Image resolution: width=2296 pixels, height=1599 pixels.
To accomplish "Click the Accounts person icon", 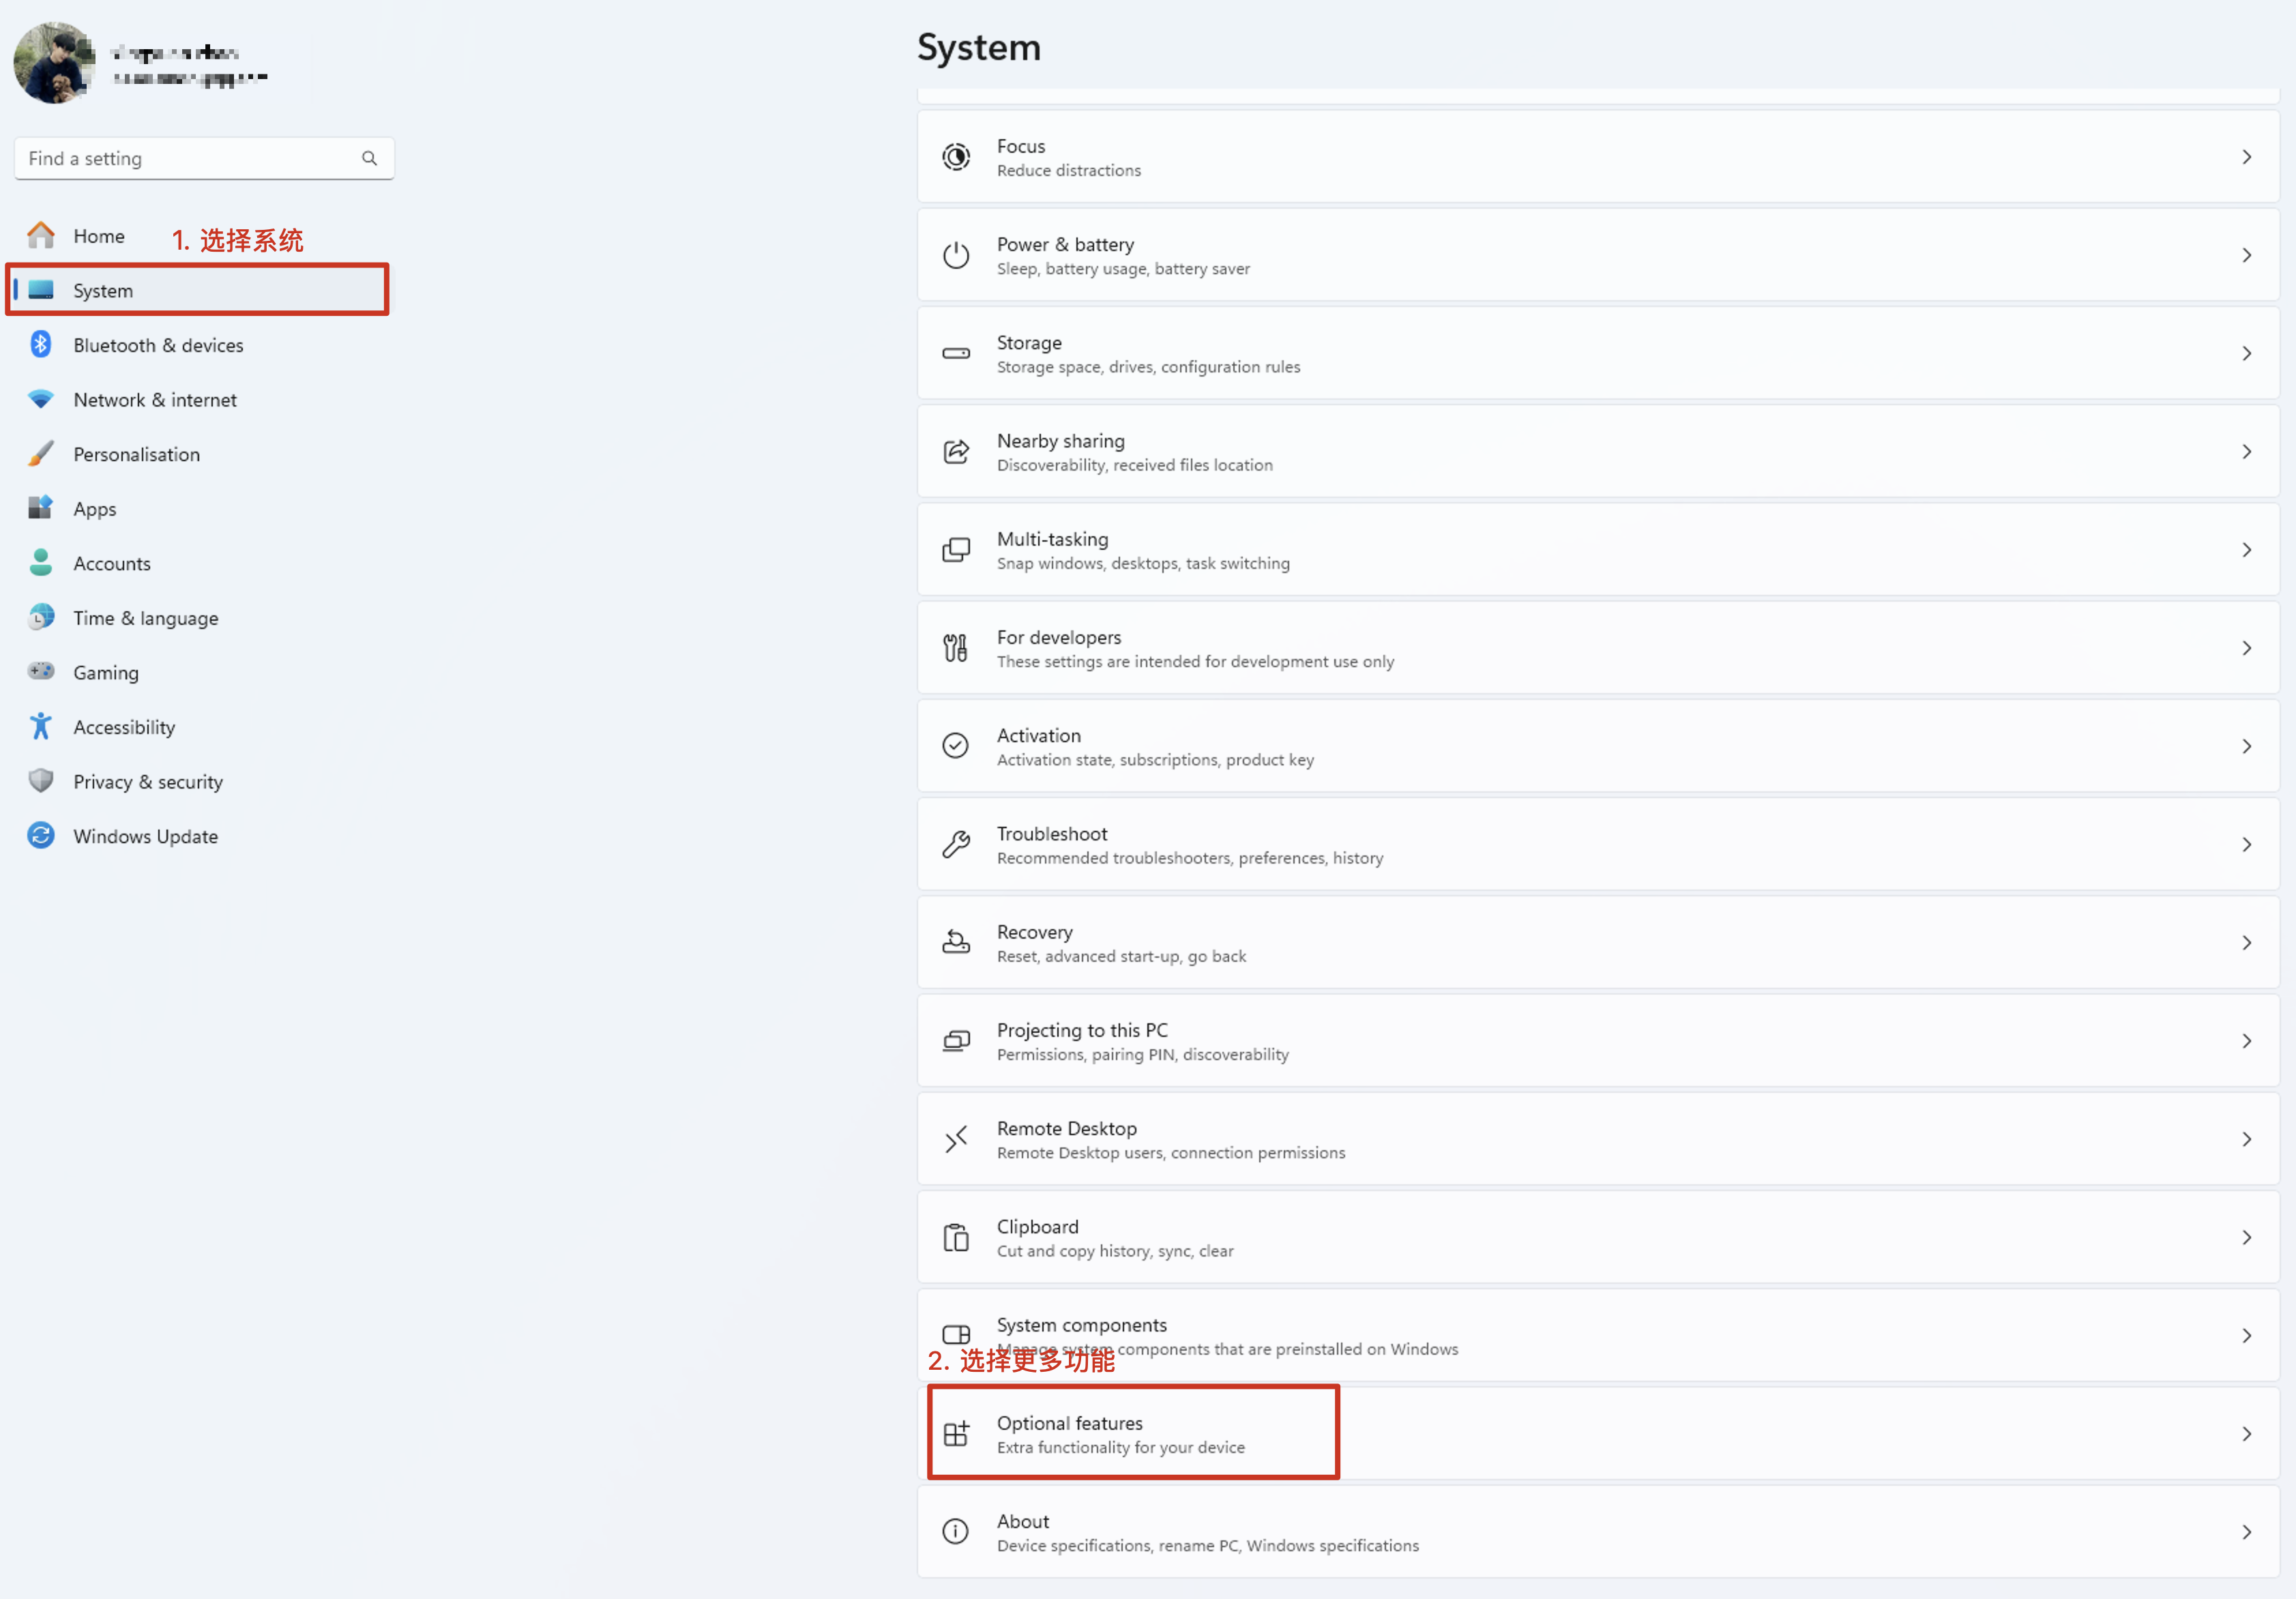I will point(40,562).
